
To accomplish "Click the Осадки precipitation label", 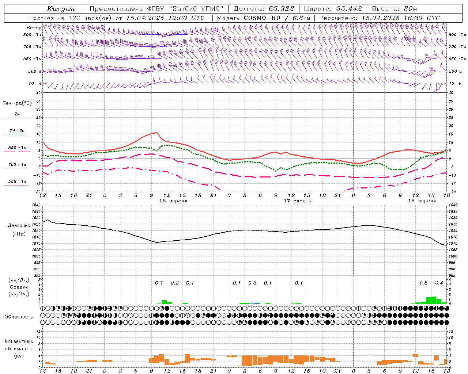I will coord(19,287).
